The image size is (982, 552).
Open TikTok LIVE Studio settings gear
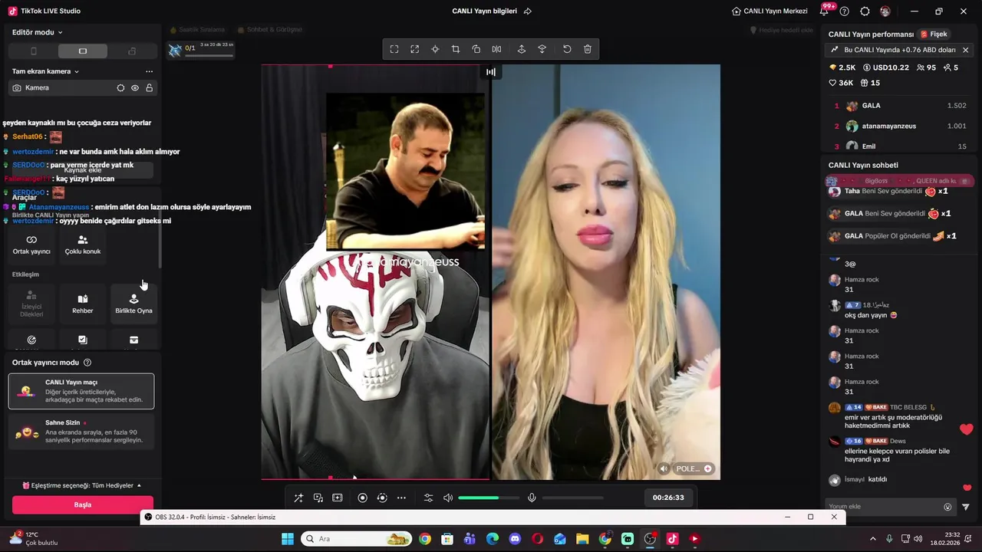pos(865,11)
